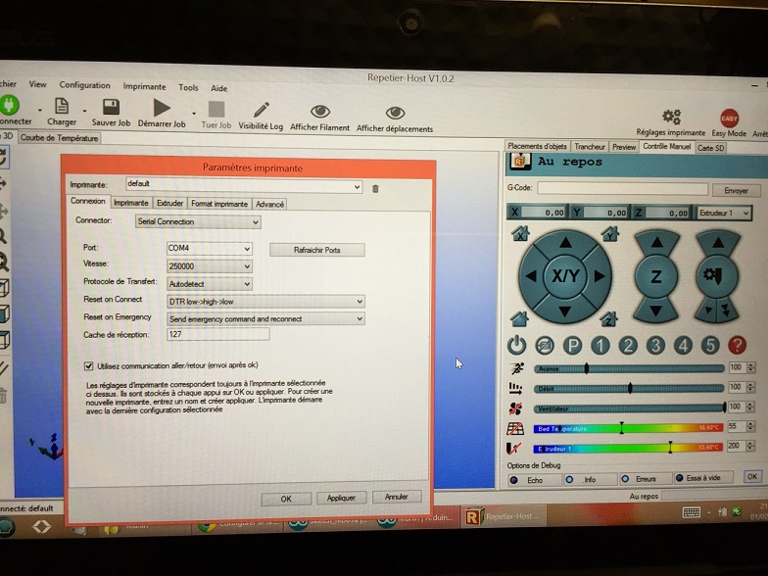This screenshot has width=768, height=576.
Task: Open Vitesse 250000 baud dropdown
Action: tap(210, 266)
